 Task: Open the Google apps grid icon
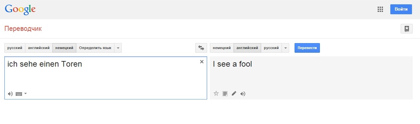coord(380,9)
